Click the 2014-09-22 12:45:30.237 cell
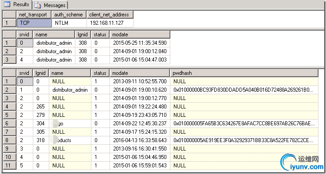326x174 pixels. (x=140, y=124)
